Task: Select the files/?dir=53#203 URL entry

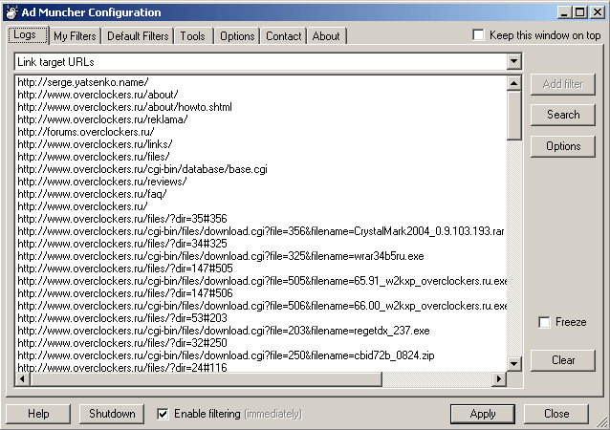Action: point(122,318)
